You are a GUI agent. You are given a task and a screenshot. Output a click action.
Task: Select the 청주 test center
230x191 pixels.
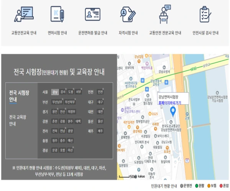point(55,141)
